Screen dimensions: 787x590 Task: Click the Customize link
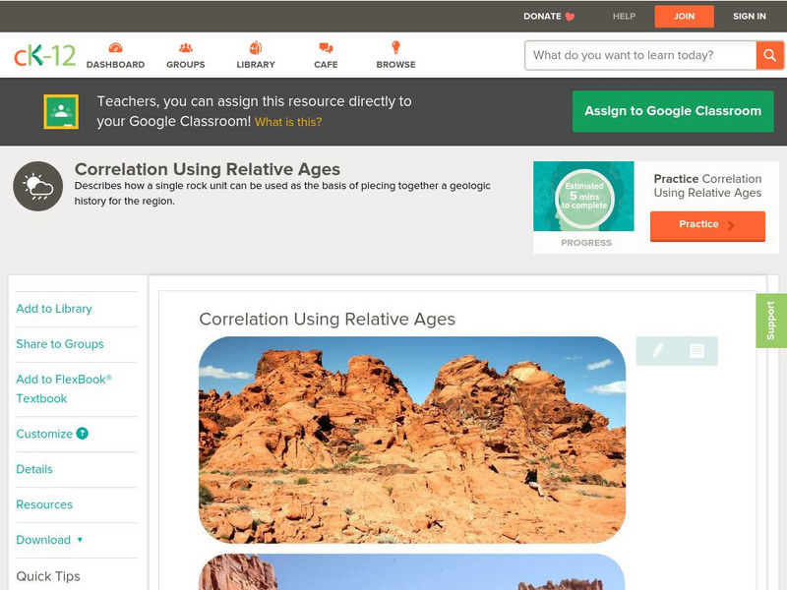tap(44, 434)
